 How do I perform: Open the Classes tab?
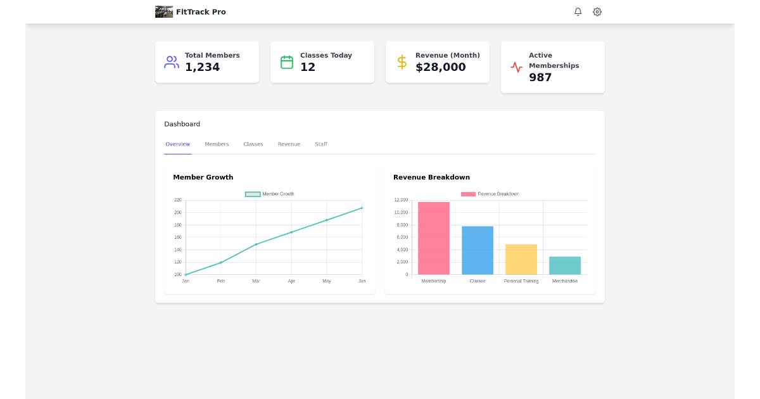[253, 144]
